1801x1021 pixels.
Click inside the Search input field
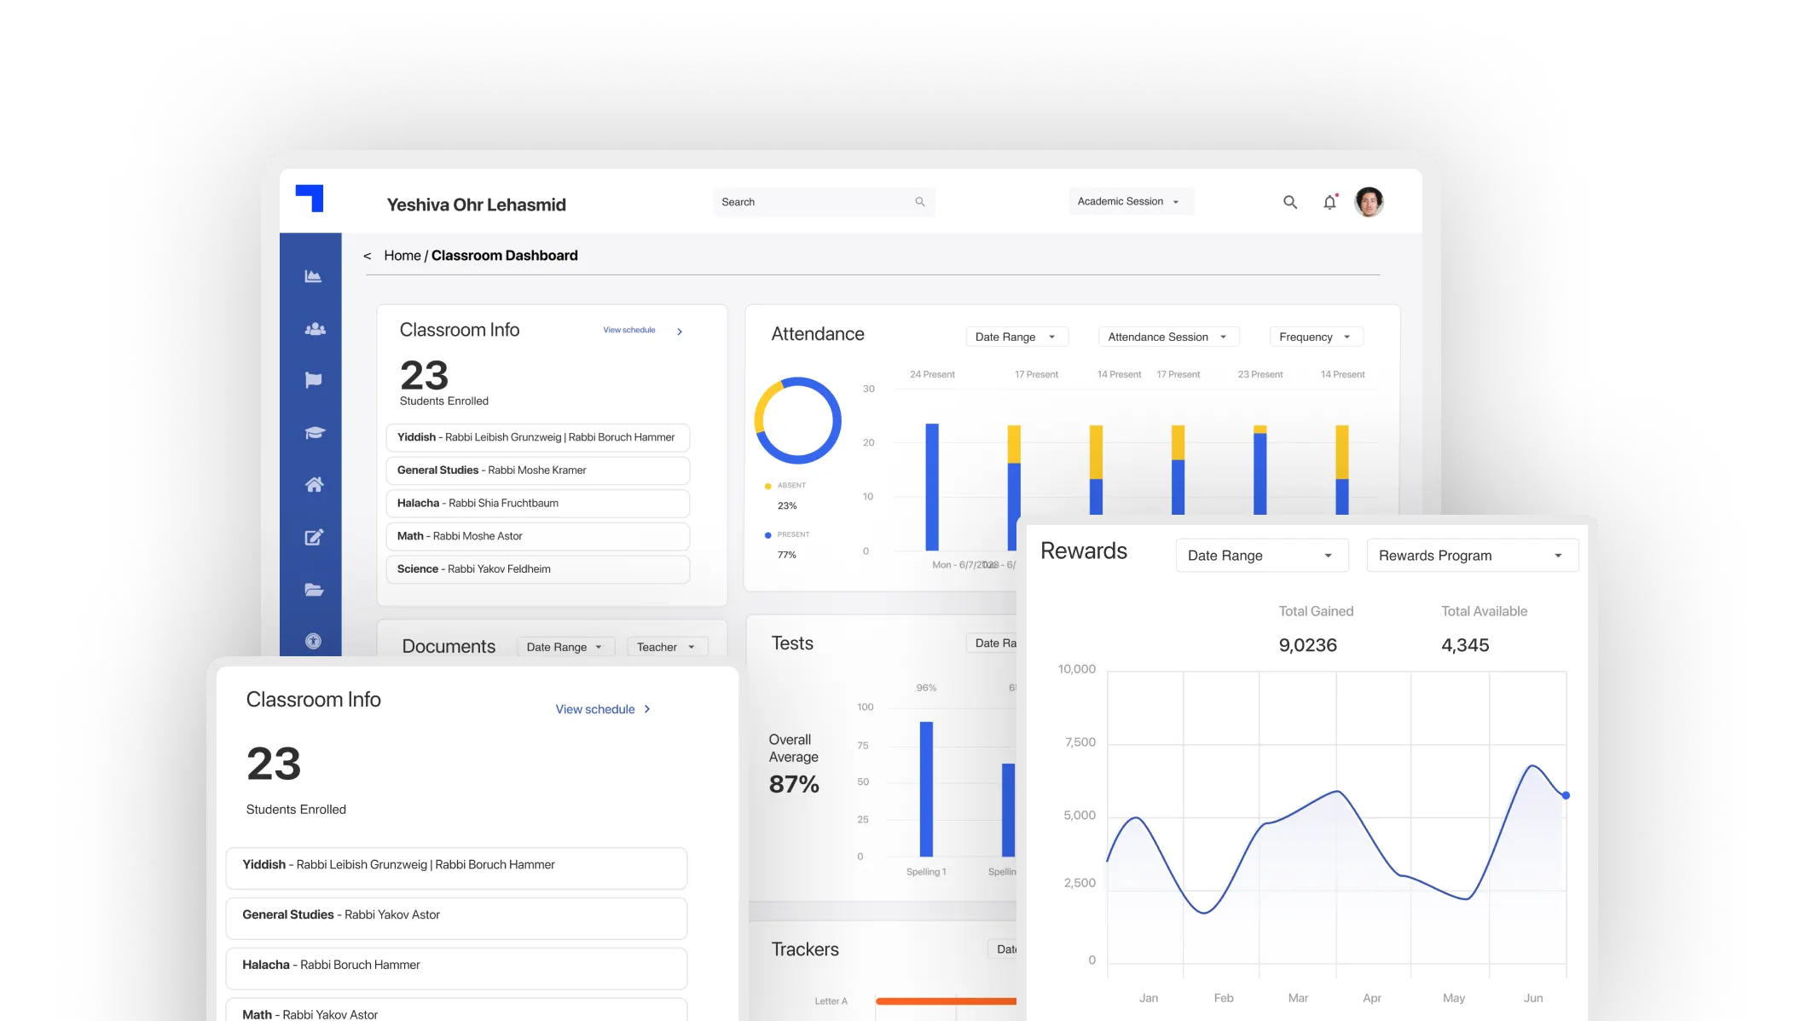810,202
